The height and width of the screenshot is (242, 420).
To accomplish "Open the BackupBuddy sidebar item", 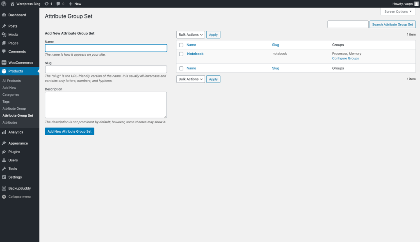I will click(x=19, y=188).
